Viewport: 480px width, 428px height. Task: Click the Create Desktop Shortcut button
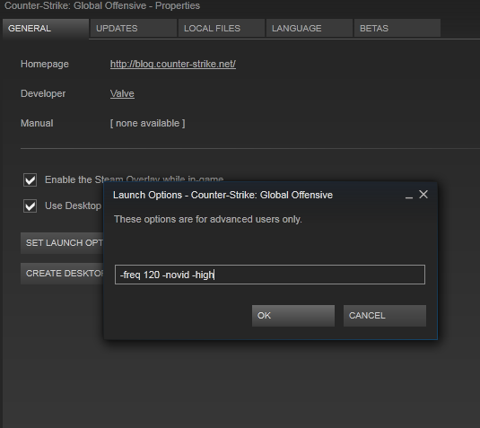pyautogui.click(x=62, y=274)
